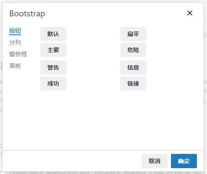207x174 pixels.
Task: Go to the 面板 tab
Action: coord(15,66)
